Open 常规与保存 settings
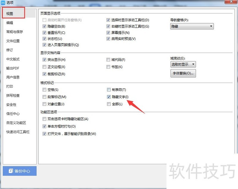Screen dimensions: 238x189 pyautogui.click(x=14, y=32)
